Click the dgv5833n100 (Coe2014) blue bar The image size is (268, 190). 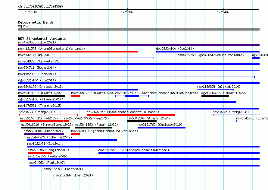(208, 52)
